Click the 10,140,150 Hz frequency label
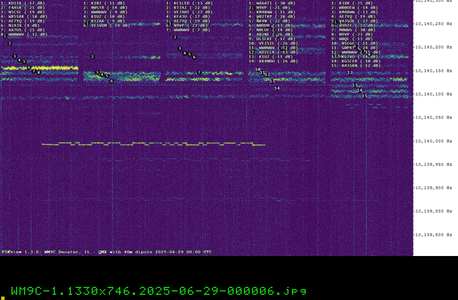Viewport: 458px width, 300px height. [x=434, y=70]
